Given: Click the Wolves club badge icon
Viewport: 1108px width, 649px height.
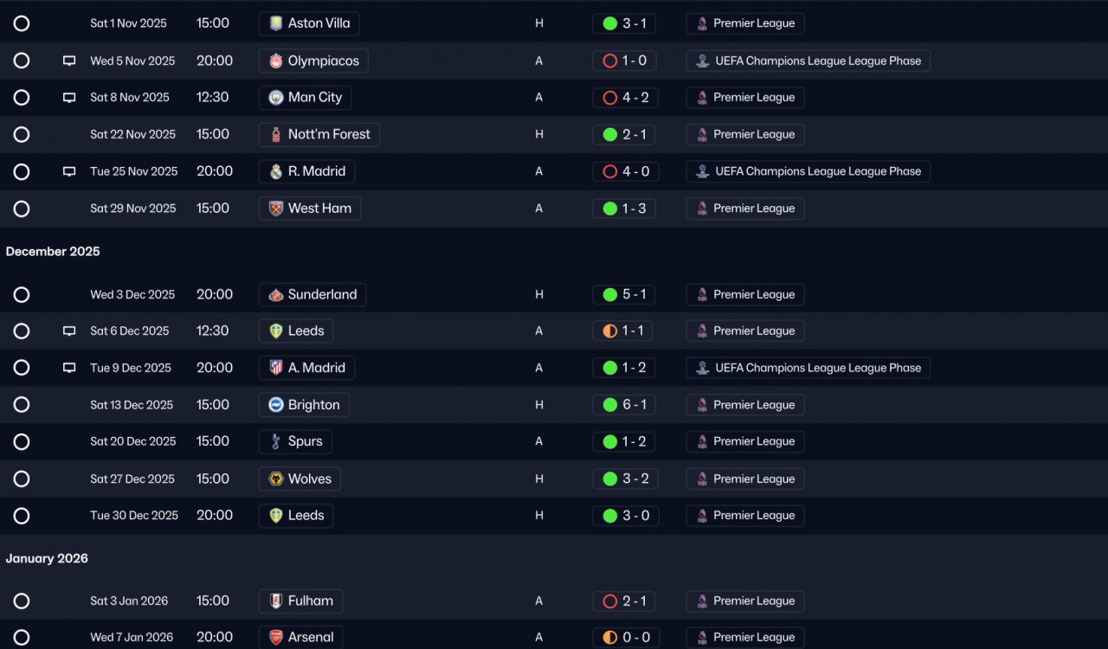Looking at the screenshot, I should (x=276, y=479).
